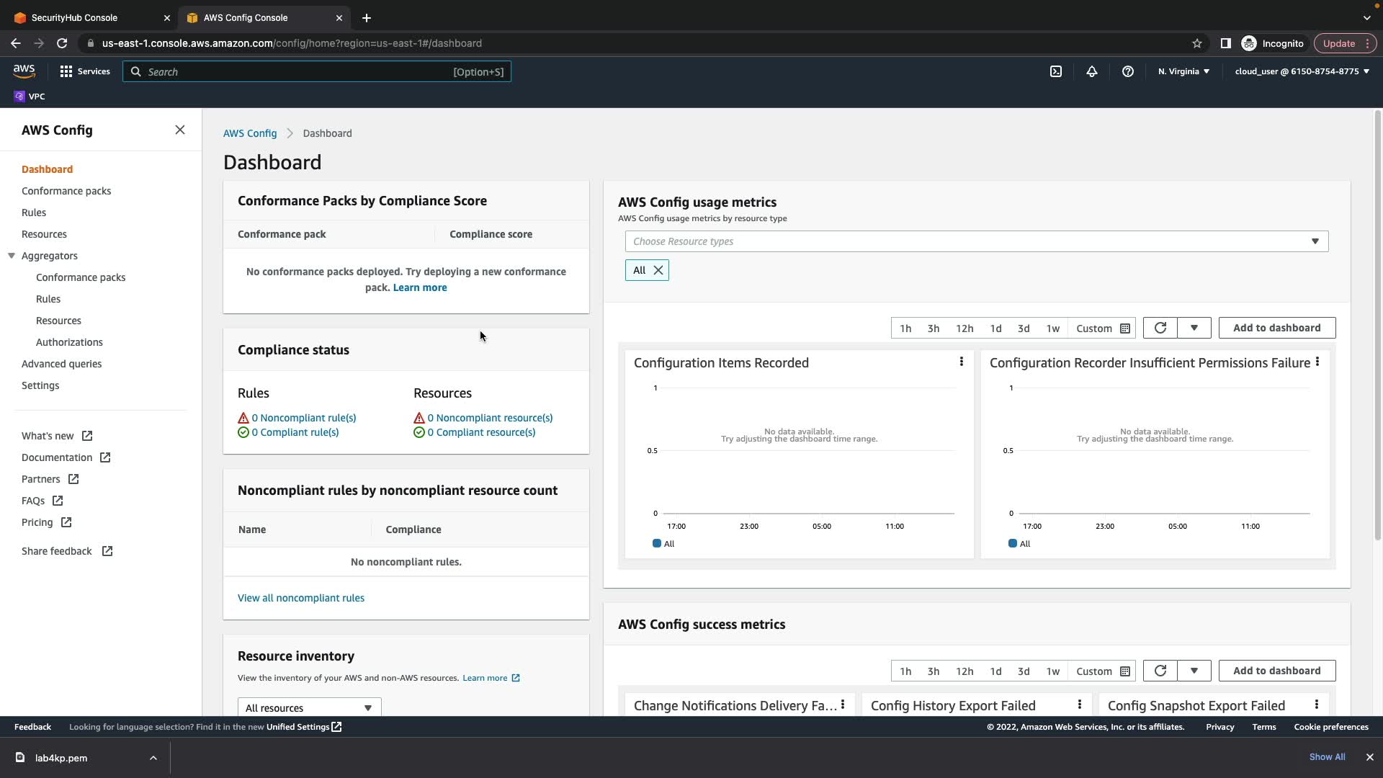
Task: Open View all noncompliant rules link
Action: pos(301,598)
